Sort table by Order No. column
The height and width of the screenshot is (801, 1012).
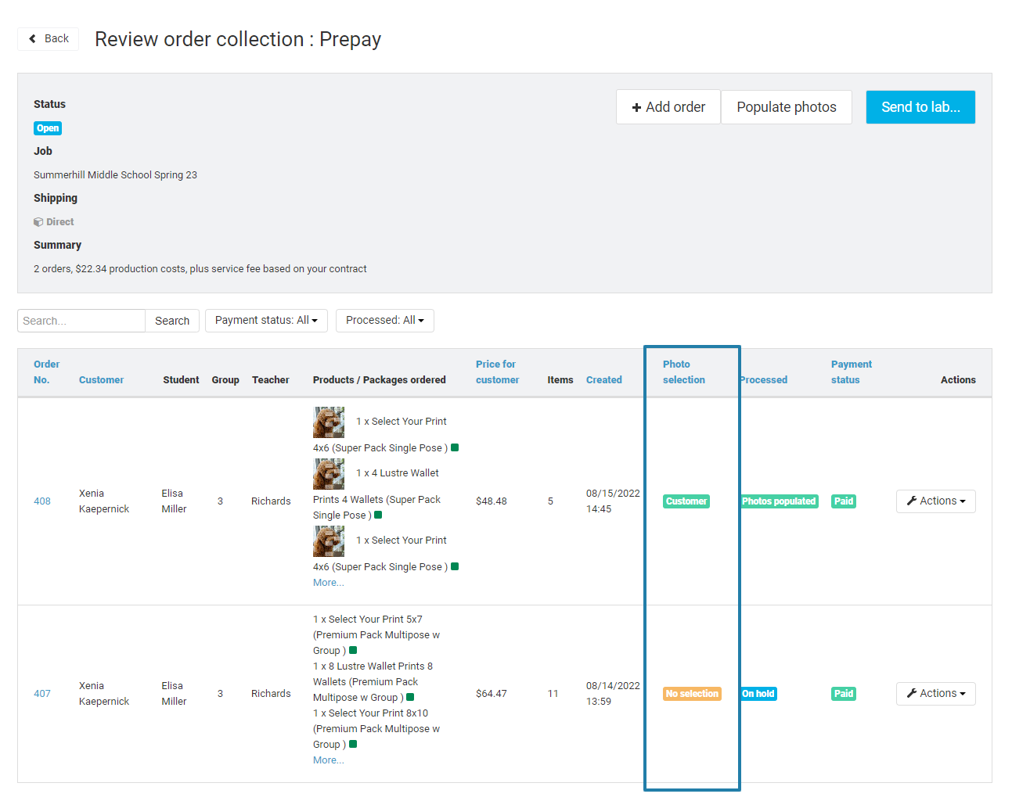pyautogui.click(x=46, y=372)
